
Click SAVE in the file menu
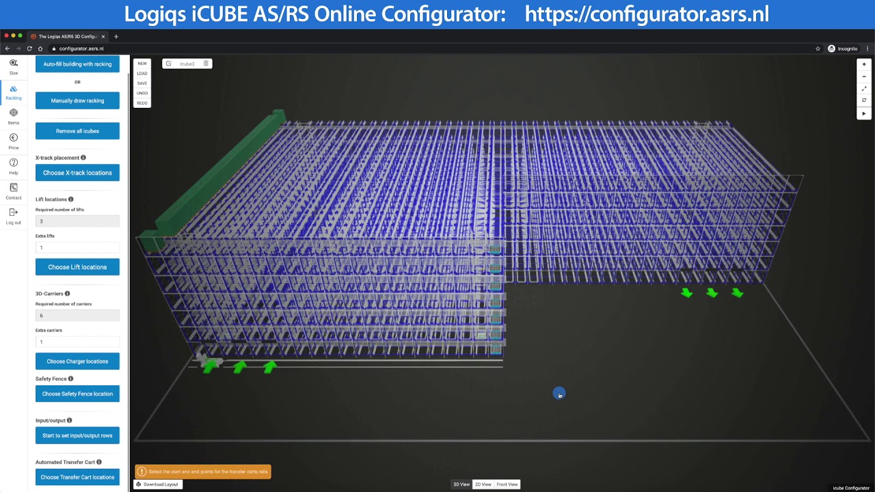click(x=142, y=83)
